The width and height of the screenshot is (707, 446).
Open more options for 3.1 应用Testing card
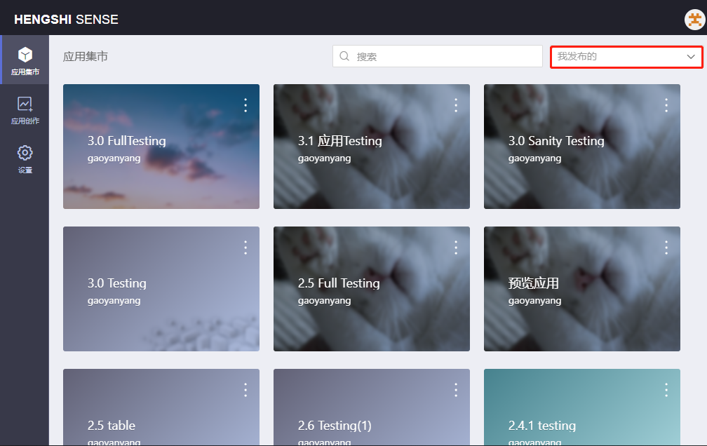[456, 105]
